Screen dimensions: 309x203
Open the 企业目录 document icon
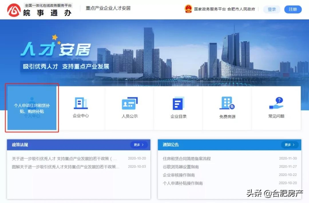(x=178, y=103)
